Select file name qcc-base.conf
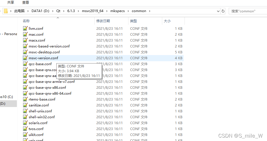267x141 pixels. click(x=40, y=64)
